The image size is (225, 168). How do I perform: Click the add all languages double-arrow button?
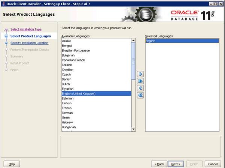140,81
